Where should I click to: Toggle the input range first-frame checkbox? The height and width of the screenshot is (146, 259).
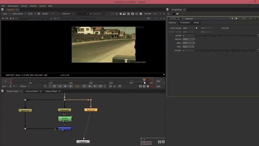196,28
